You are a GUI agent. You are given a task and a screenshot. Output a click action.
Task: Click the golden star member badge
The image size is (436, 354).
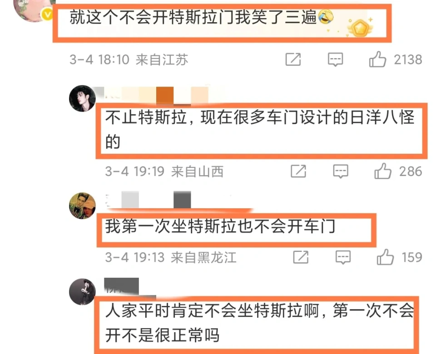(360, 27)
